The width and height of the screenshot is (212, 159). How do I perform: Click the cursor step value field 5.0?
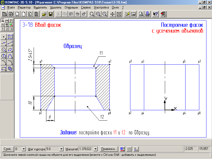tap(53, 149)
